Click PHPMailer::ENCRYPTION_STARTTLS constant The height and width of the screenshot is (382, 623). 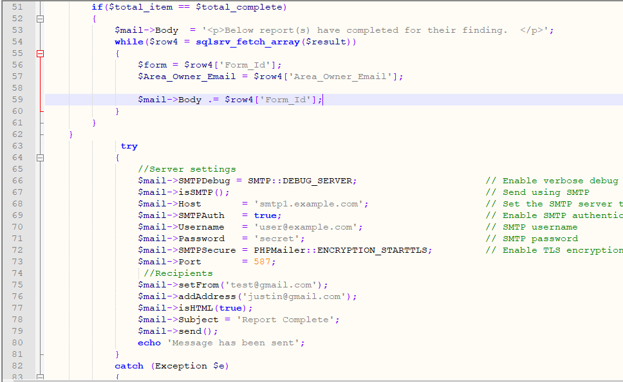click(x=340, y=250)
